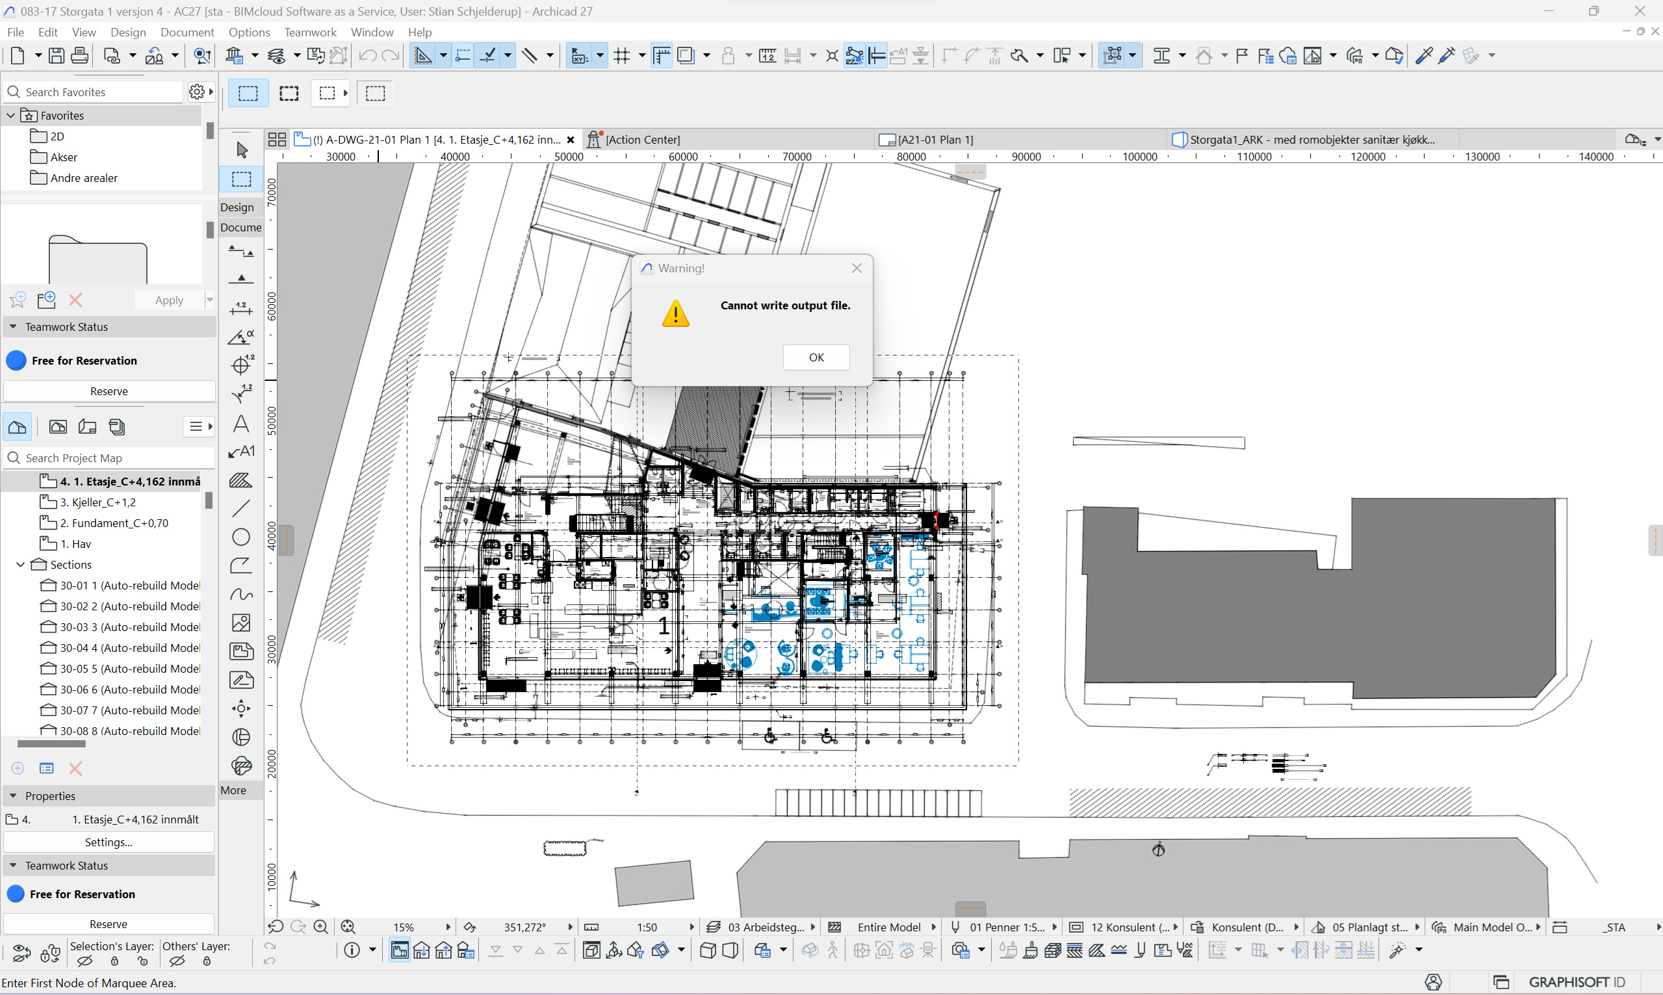Choose the Circle drawing tool
Viewport: 1663px width, 995px height.
click(241, 537)
